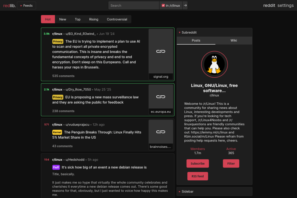
Task: Open the RSS feed button
Action: (198, 176)
